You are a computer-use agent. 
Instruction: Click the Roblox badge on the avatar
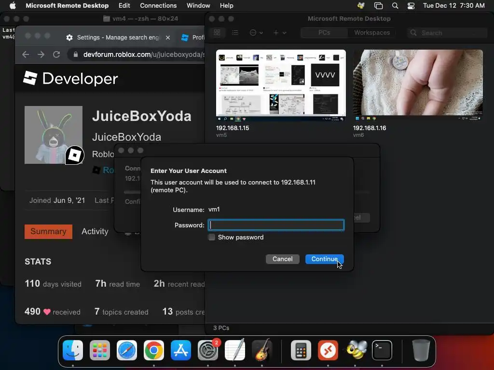point(75,155)
